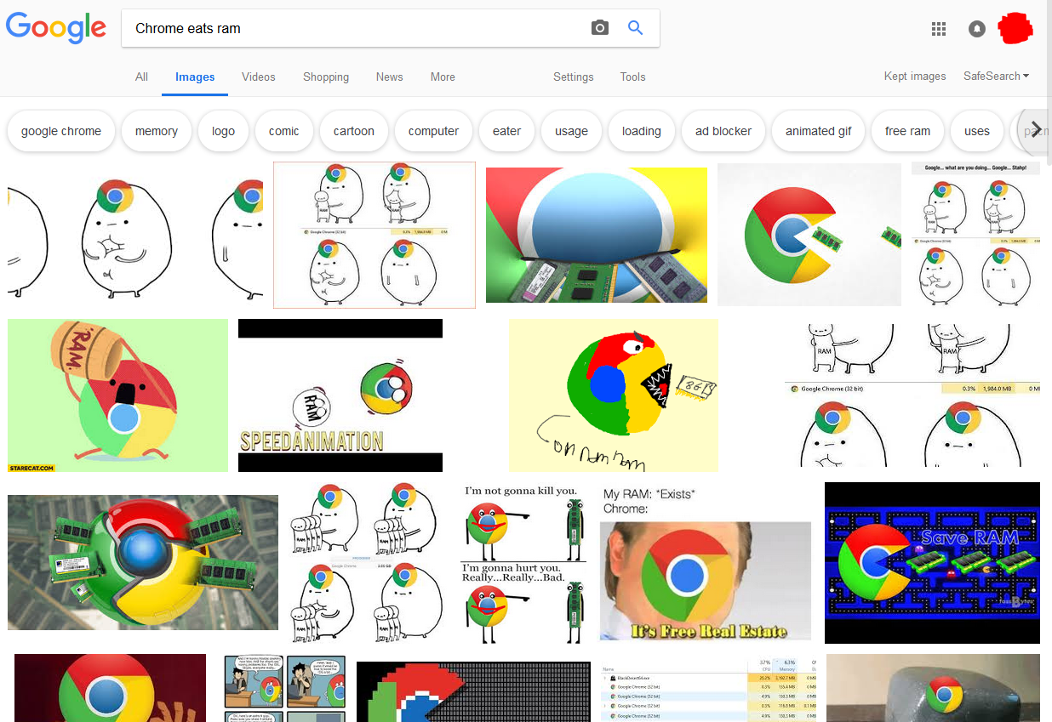Open the 'om nom nom' drawing
The width and height of the screenshot is (1052, 722).
pyautogui.click(x=614, y=395)
